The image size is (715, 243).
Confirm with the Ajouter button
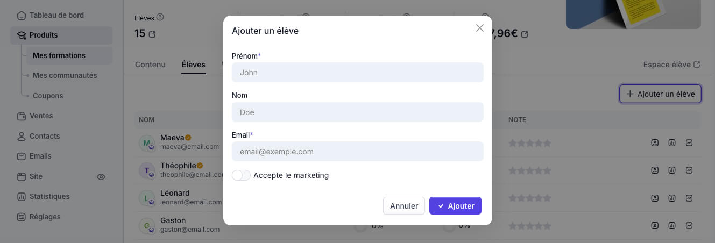click(455, 206)
